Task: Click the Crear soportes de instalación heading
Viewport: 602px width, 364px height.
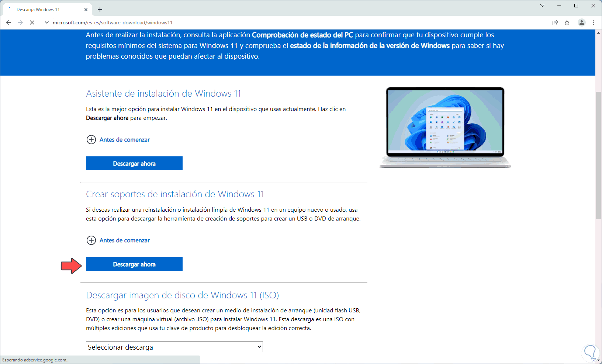Action: tap(175, 194)
